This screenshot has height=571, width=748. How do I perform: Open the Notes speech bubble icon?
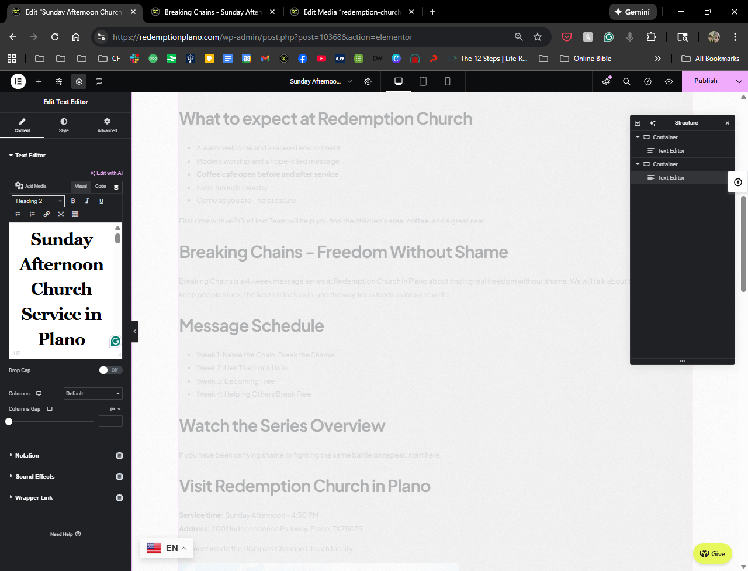pos(99,81)
